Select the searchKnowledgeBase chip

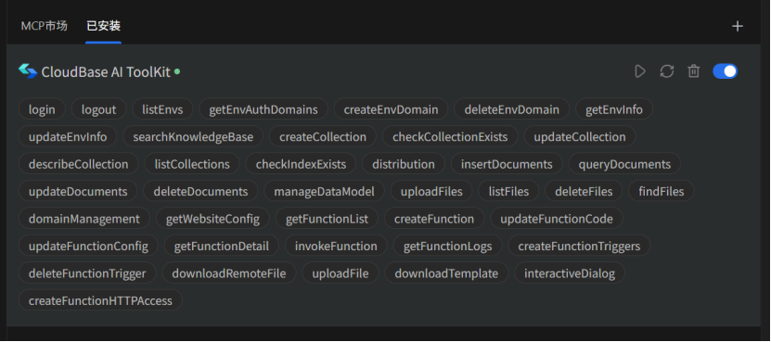[x=193, y=136]
